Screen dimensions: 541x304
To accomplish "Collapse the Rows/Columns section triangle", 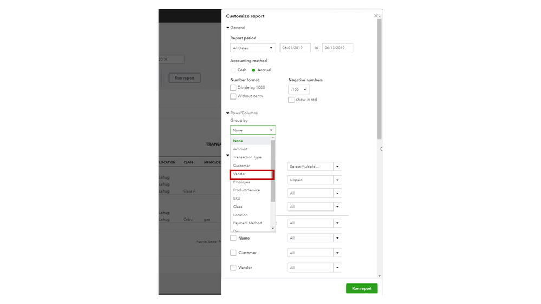I will click(x=228, y=113).
